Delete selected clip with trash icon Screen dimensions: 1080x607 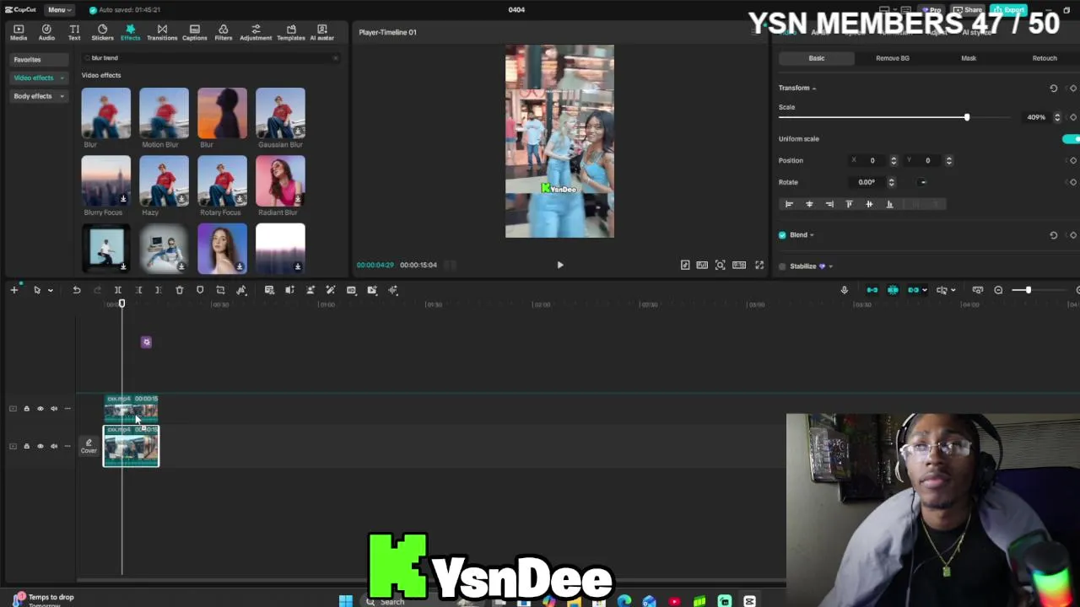click(179, 290)
